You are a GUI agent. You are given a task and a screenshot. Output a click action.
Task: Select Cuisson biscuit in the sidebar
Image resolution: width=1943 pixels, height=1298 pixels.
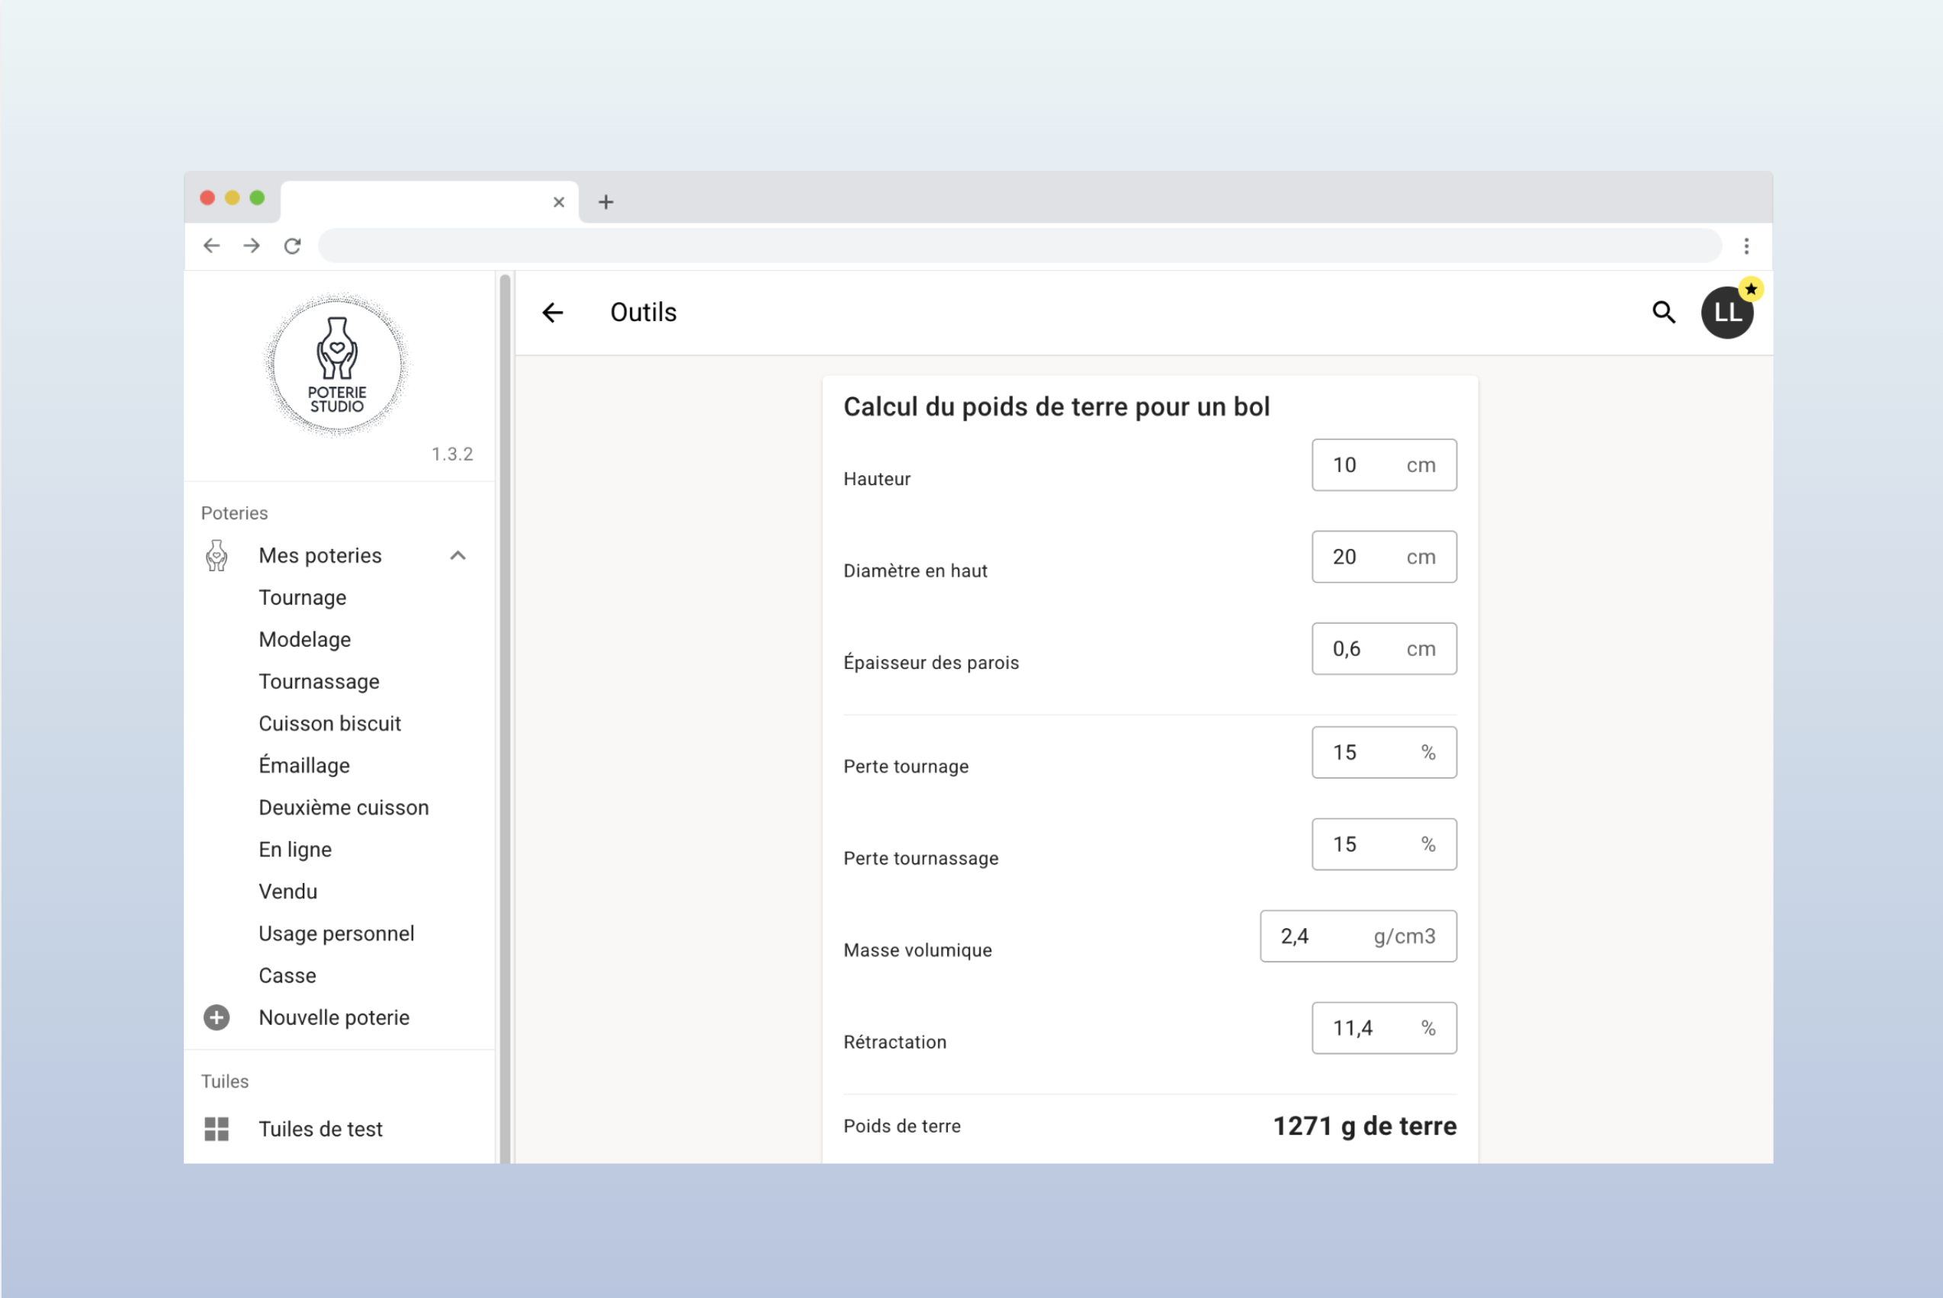(330, 724)
